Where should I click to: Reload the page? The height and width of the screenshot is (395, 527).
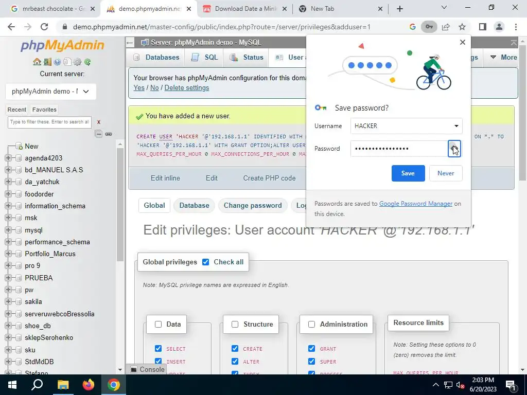pyautogui.click(x=44, y=27)
